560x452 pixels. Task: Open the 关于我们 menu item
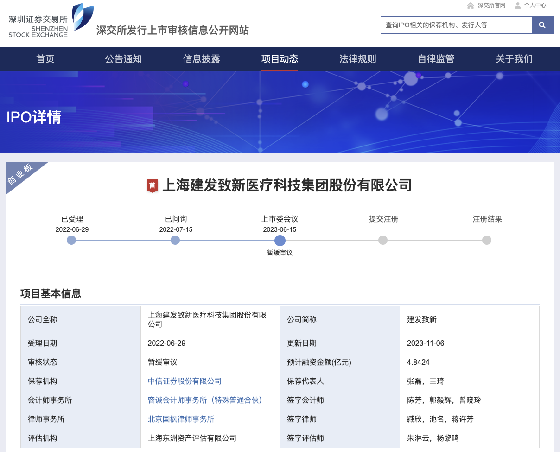[x=514, y=59]
